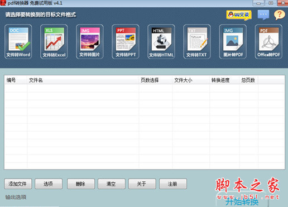Screen dimensions: 288x207
Task: Click the 添加文件 (Add File) button
Action: click(18, 184)
